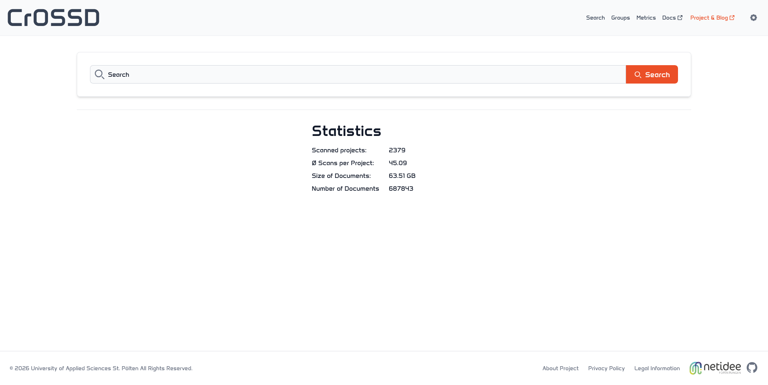
Task: Click the CrOSSD logo in the header
Action: point(54,18)
